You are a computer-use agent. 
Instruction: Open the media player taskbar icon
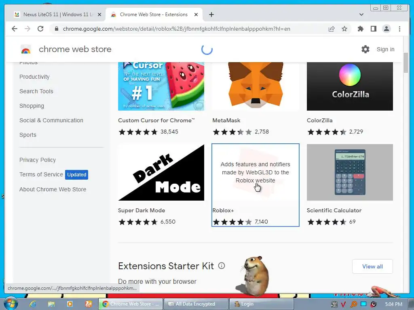point(70,304)
